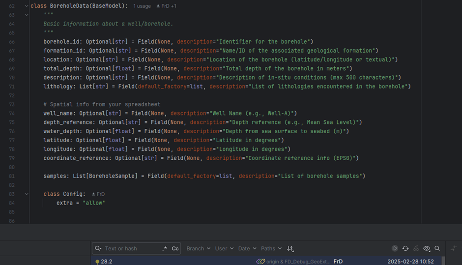The image size is (462, 265).
Task: Select the '28.2' commit row
Action: pyautogui.click(x=266, y=262)
